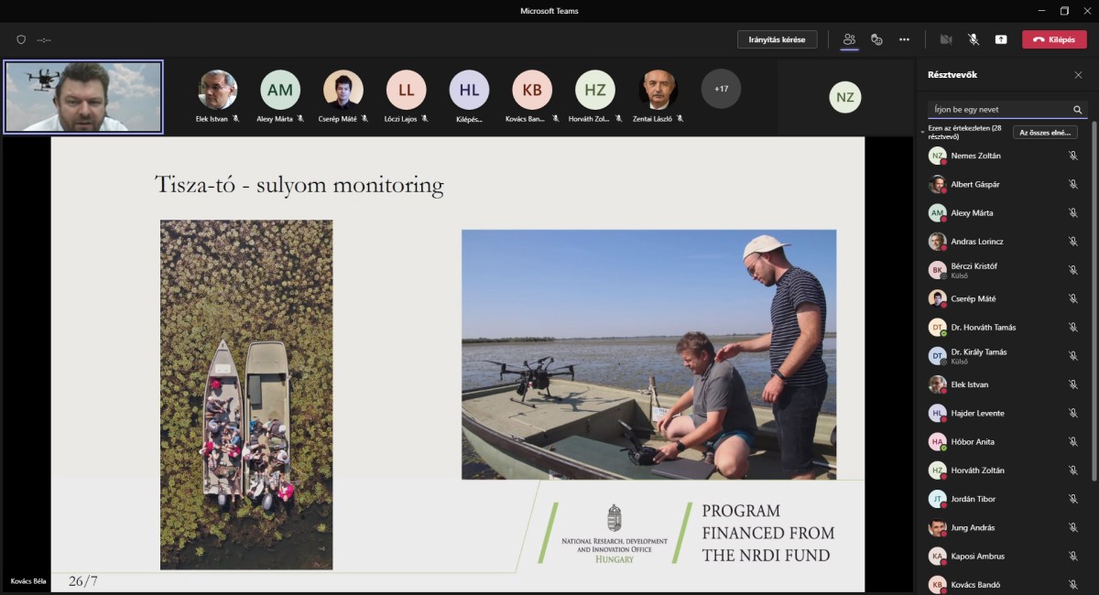Click Dr. Horváth Tamás's muted mic icon
This screenshot has height=595, width=1099.
(x=1072, y=327)
